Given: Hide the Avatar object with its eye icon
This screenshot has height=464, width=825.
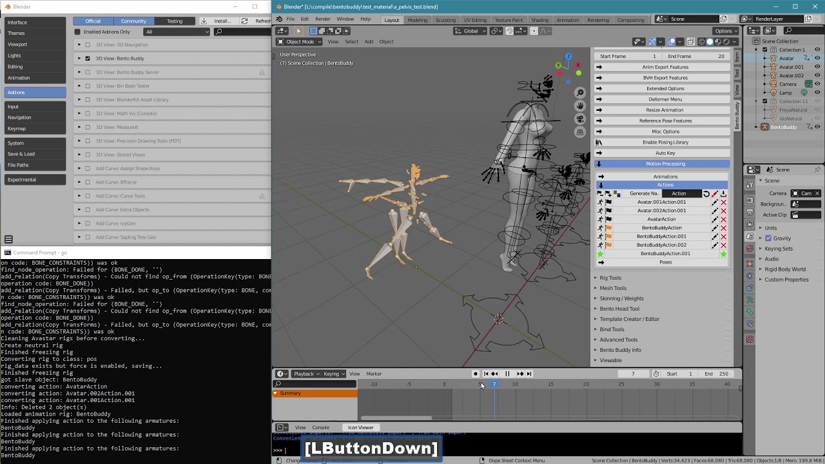Looking at the screenshot, I should coord(817,58).
